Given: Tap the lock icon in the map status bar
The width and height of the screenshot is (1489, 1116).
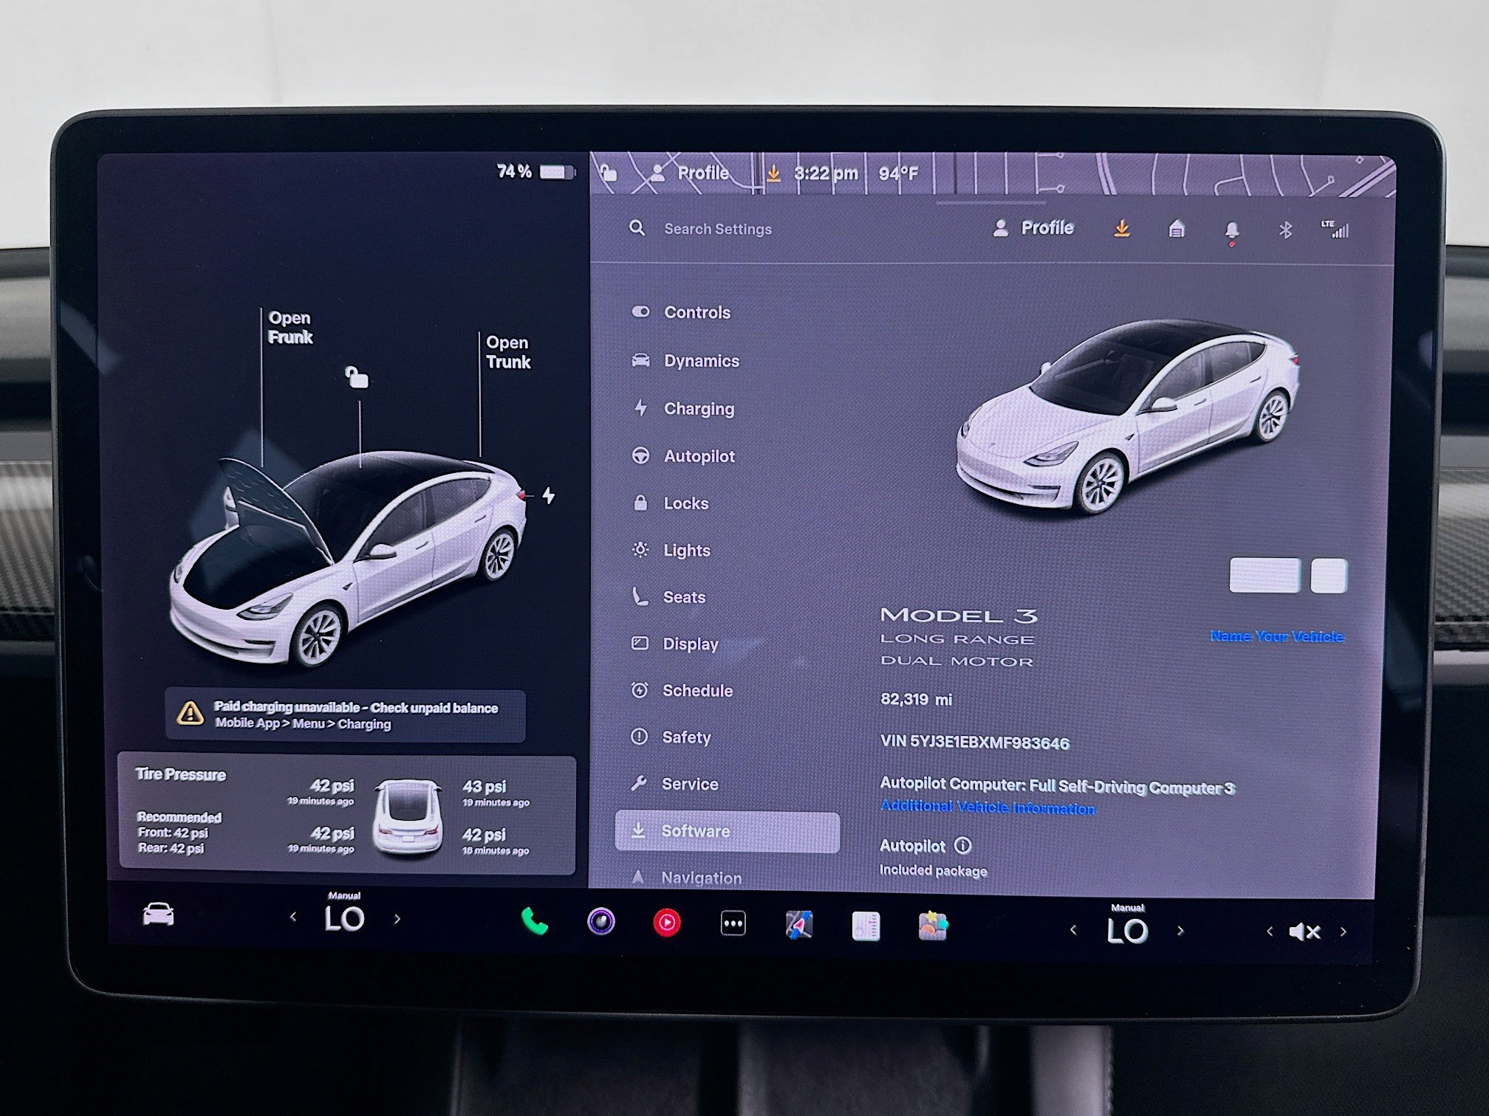Looking at the screenshot, I should (x=608, y=173).
